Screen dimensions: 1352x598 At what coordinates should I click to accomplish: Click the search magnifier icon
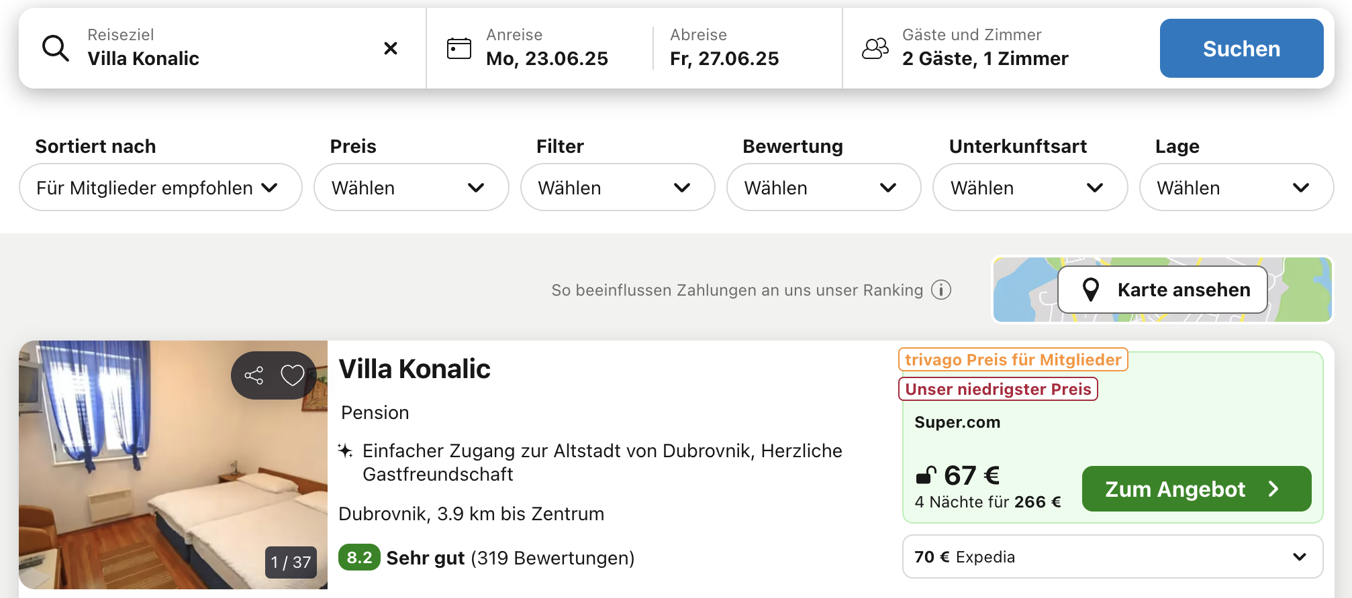[x=56, y=48]
